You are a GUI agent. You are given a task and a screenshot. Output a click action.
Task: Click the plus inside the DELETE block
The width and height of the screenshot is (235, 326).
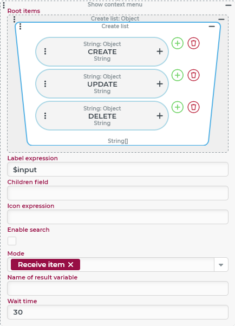coord(160,116)
